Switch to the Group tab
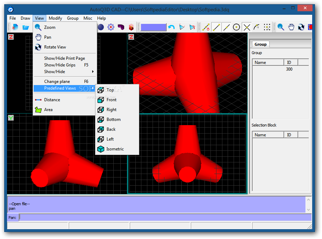The height and width of the screenshot is (239, 322). click(x=260, y=44)
